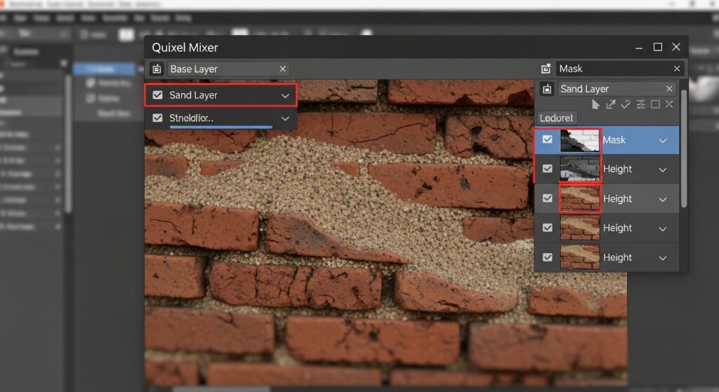Click the layer icon beside Base Layer field
The height and width of the screenshot is (392, 719).
click(157, 69)
